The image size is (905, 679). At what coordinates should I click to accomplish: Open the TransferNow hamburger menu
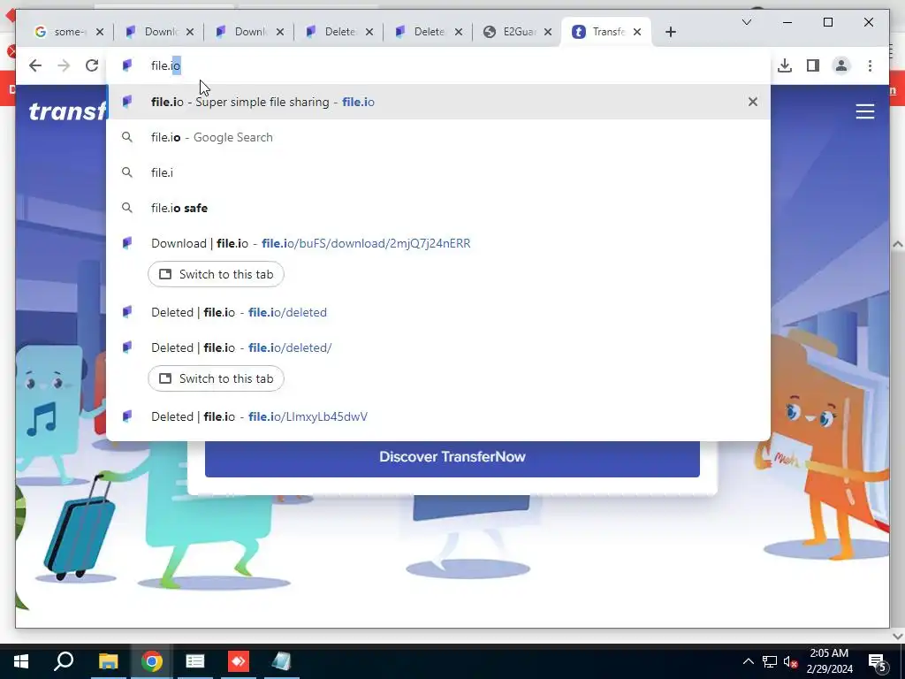point(864,111)
